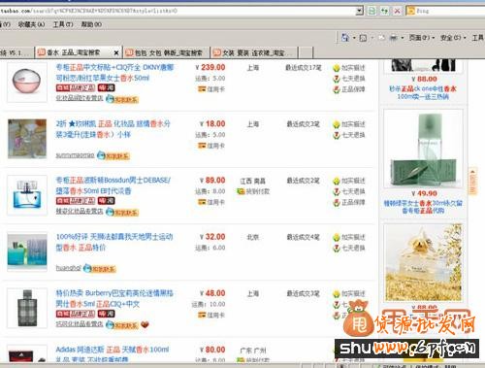485x368 pixels.
Task: Open the ck one 中性香水 sidebar ad link
Action: (x=423, y=92)
